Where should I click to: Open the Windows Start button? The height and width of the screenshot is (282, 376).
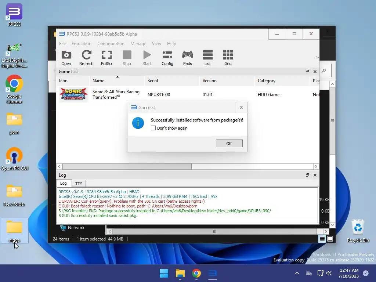[x=164, y=273]
